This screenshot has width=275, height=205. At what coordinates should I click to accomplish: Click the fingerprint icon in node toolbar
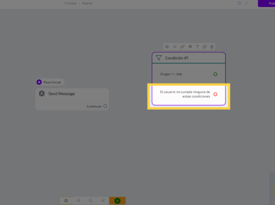[x=190, y=47]
